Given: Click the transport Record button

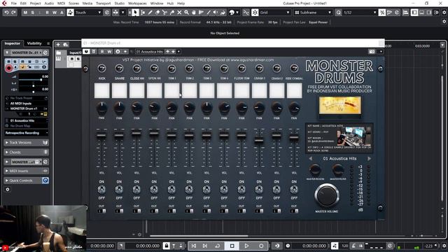Looking at the screenshot, I should (x=261, y=246).
